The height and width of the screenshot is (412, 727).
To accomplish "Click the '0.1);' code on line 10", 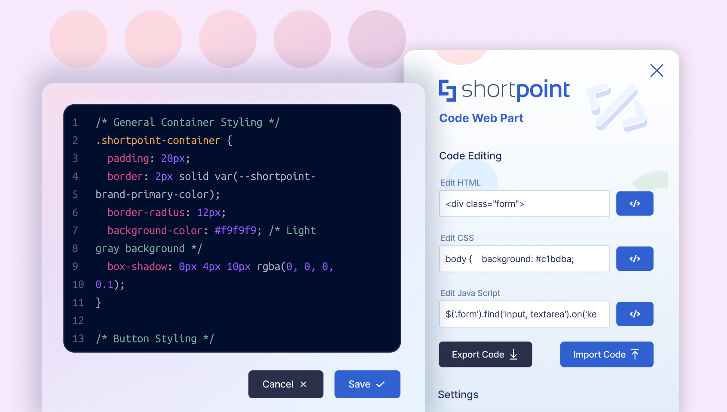I will point(110,285).
